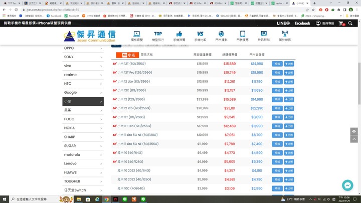Click the Jason Communication logo
This screenshot has height=203, width=361.
[90, 36]
